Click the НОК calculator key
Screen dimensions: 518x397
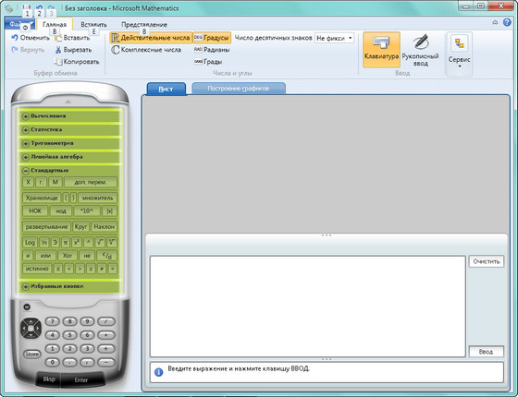pyautogui.click(x=35, y=211)
